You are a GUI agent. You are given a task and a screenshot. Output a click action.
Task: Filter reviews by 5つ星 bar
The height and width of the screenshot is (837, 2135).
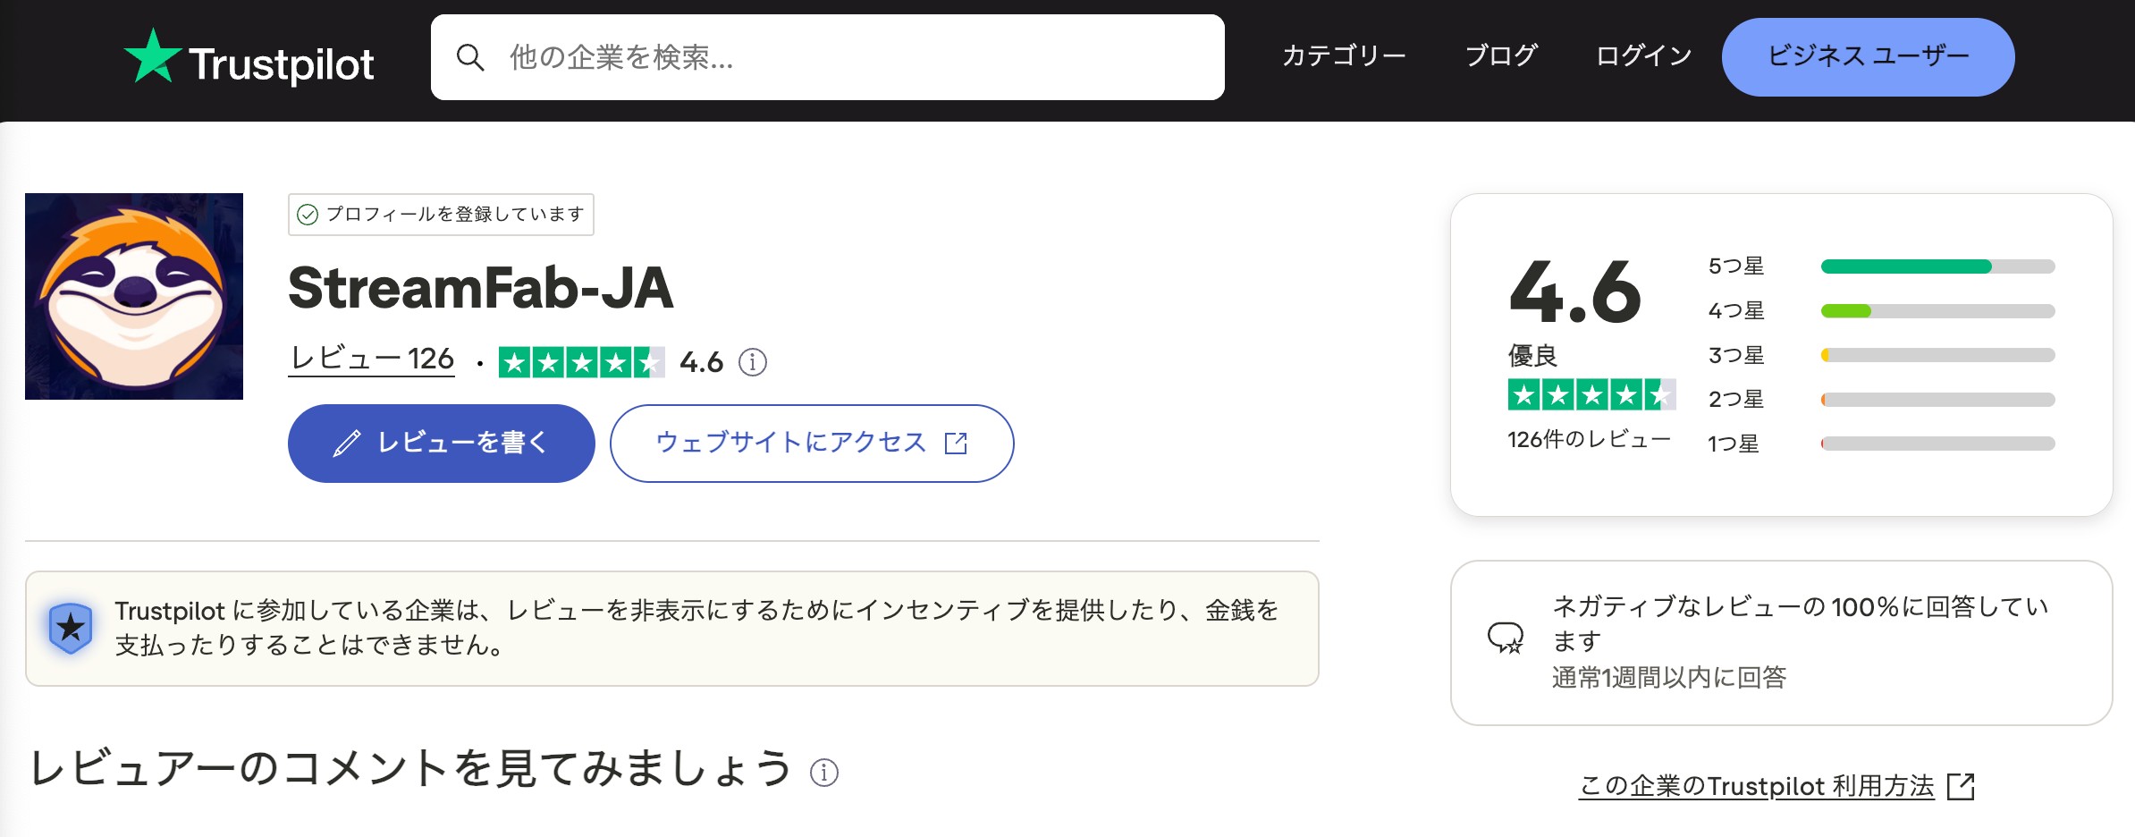1881,266
